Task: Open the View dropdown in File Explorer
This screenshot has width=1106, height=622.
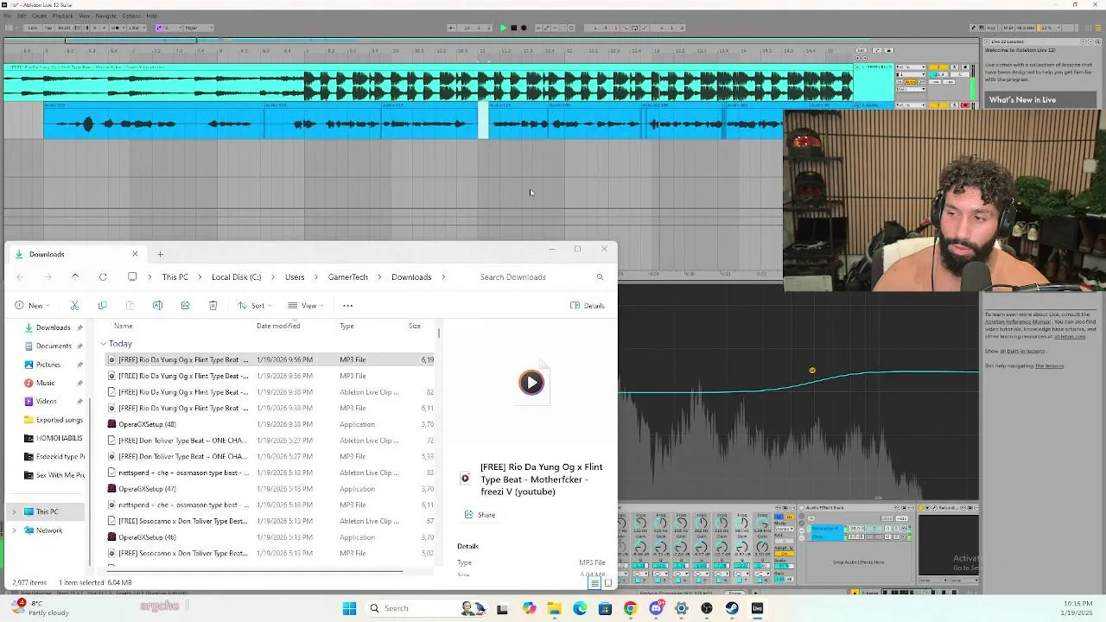Action: tap(305, 305)
